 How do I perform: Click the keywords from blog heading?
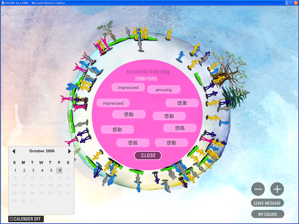click(148, 71)
